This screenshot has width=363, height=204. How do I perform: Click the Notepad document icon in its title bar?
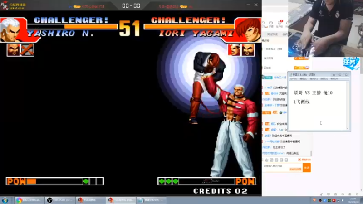coord(291,75)
